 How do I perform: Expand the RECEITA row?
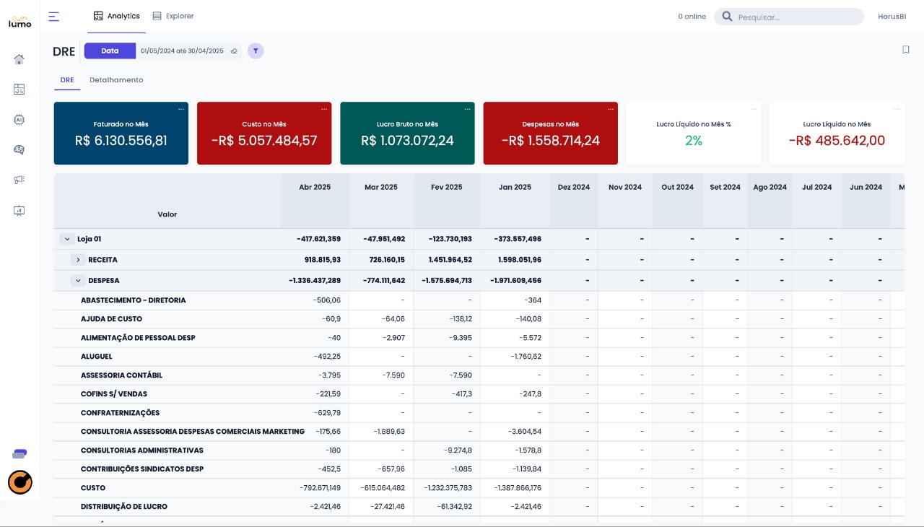click(x=78, y=260)
